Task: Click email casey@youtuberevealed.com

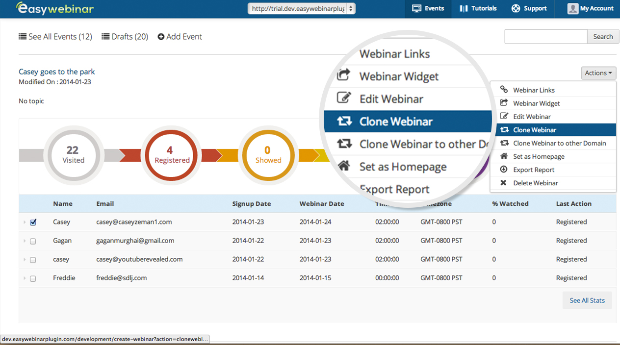Action: [x=139, y=259]
